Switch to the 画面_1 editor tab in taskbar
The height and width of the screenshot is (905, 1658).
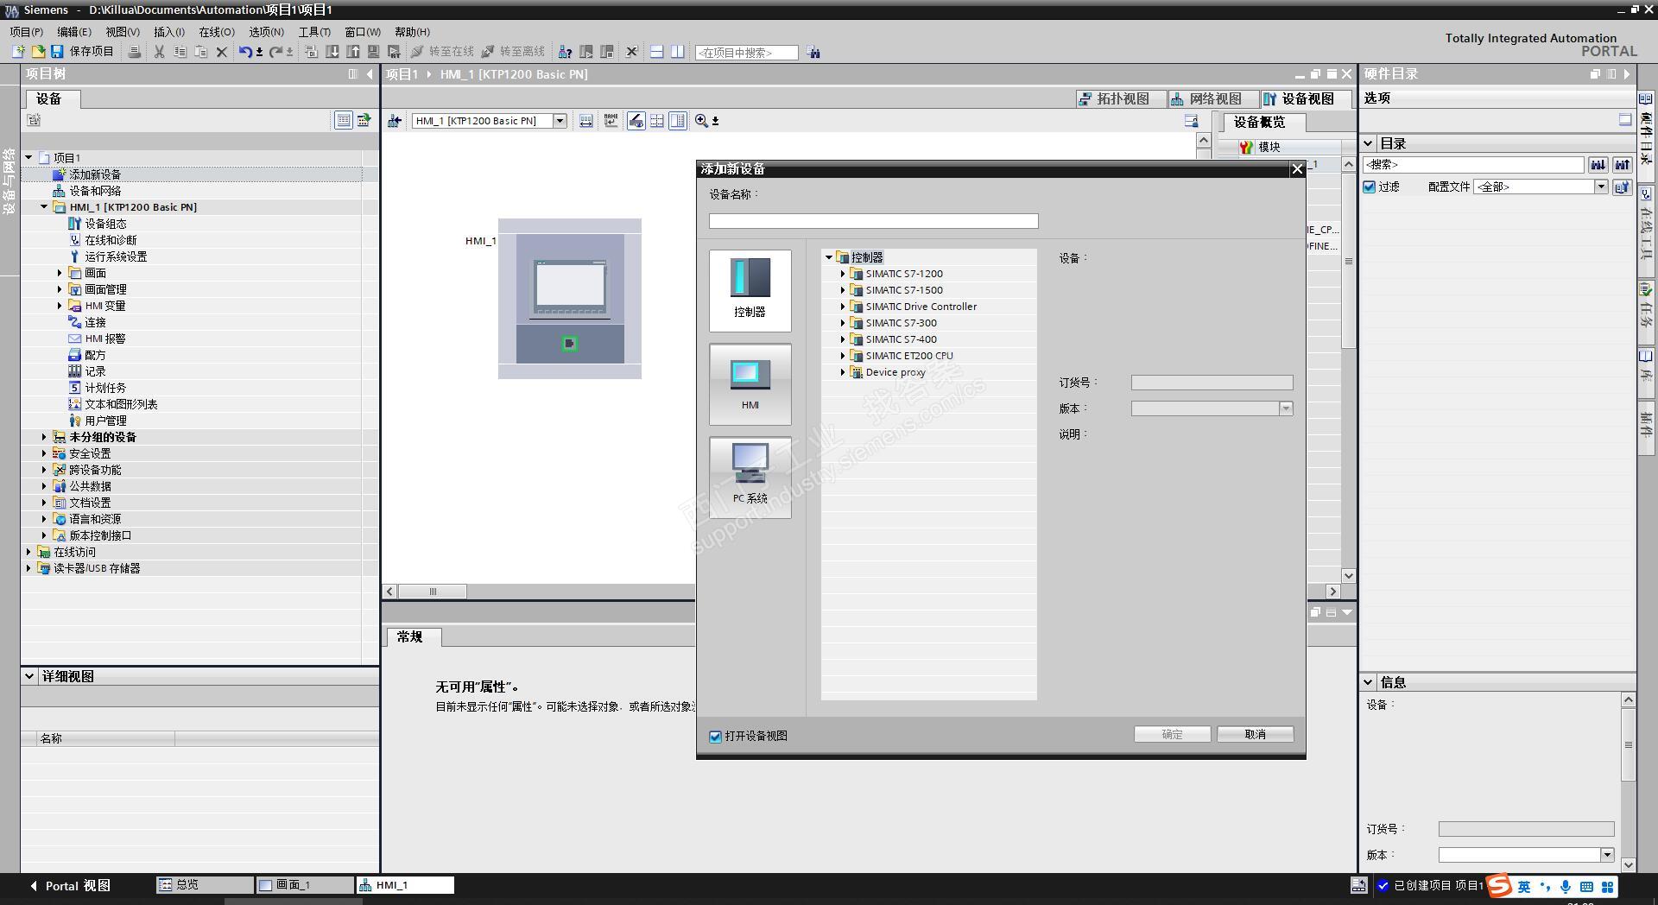click(x=305, y=885)
